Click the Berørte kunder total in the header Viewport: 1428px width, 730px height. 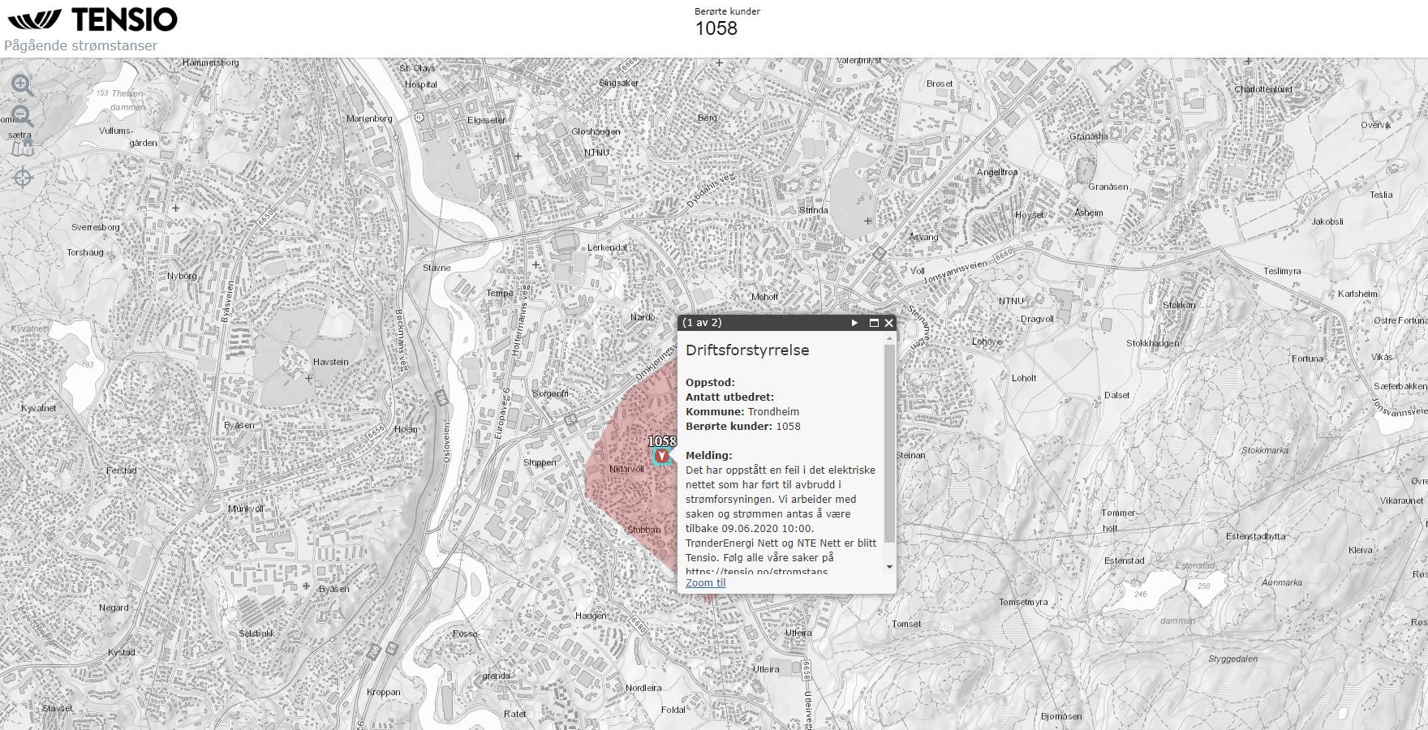[716, 28]
